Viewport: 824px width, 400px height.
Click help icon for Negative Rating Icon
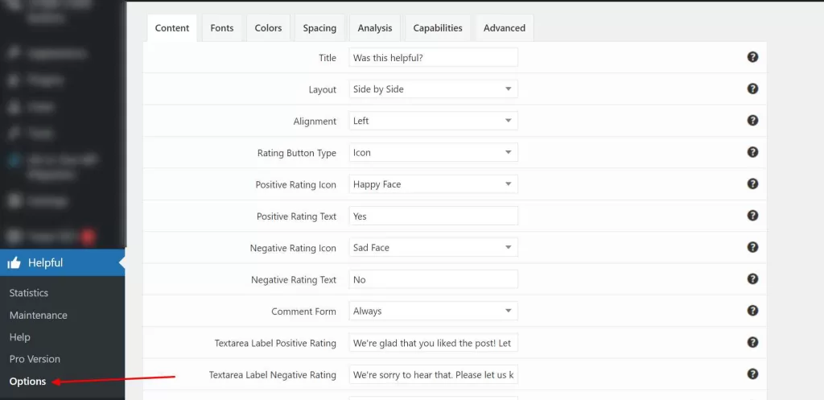click(752, 247)
